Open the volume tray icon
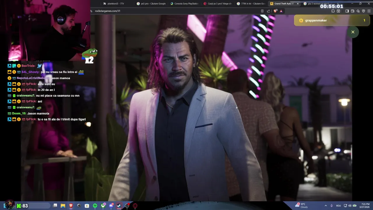This screenshot has height=210, width=373. tap(350, 206)
